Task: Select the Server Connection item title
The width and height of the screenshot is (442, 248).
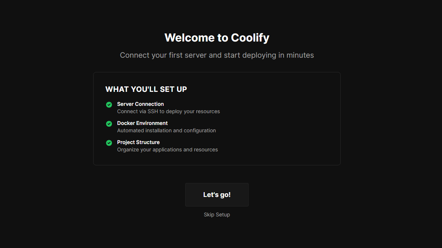Action: pyautogui.click(x=140, y=104)
